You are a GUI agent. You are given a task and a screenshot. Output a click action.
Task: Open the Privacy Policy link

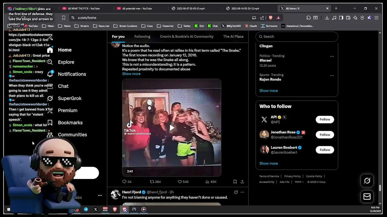(292, 176)
